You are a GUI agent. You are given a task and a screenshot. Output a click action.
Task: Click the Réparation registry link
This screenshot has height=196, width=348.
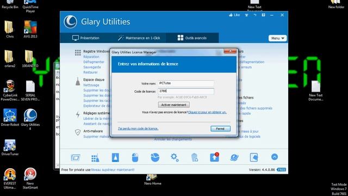[x=91, y=57]
